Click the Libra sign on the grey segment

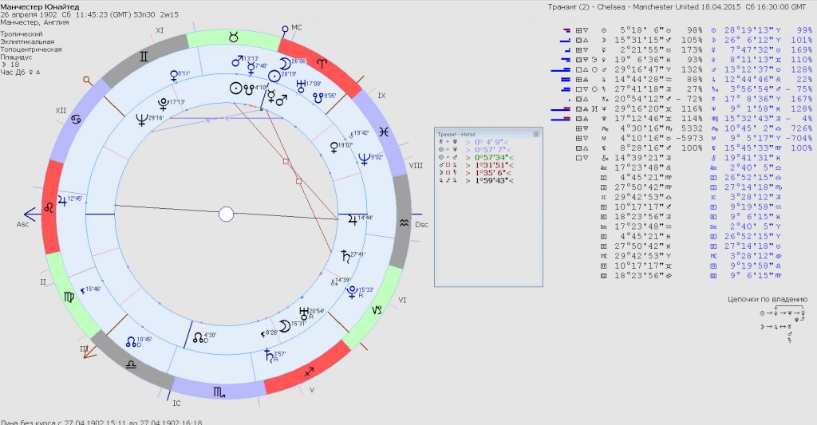pos(131,364)
